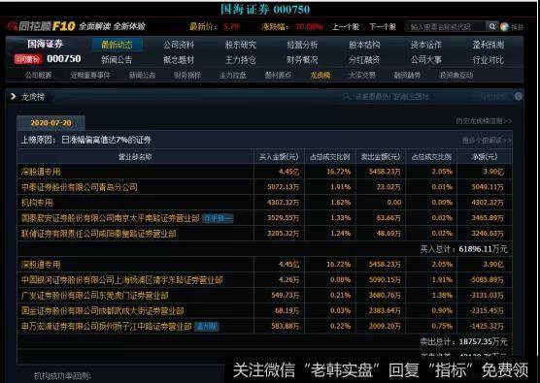540x383 pixels.
Task: Open the 盈利预测 tab
Action: coord(488,45)
